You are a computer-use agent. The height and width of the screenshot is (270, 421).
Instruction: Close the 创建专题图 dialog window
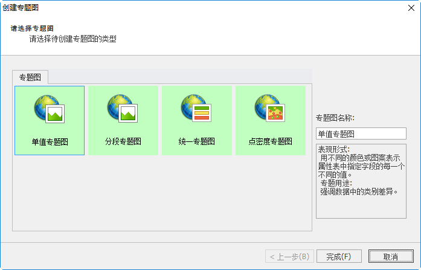(410, 8)
